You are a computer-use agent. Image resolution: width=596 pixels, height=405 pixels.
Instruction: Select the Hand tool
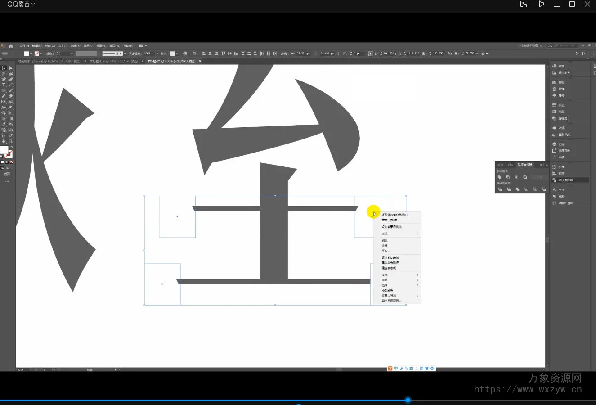coord(4,141)
